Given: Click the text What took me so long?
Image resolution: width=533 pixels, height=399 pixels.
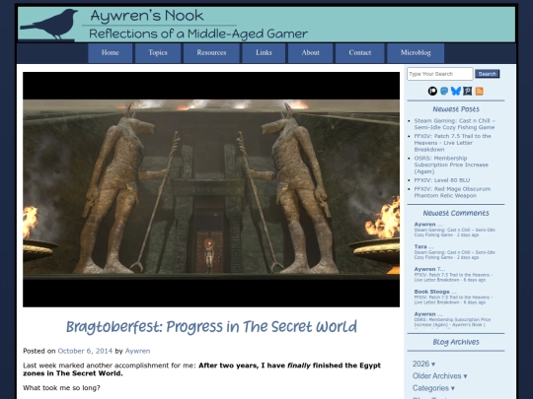Looking at the screenshot, I should coord(61,388).
